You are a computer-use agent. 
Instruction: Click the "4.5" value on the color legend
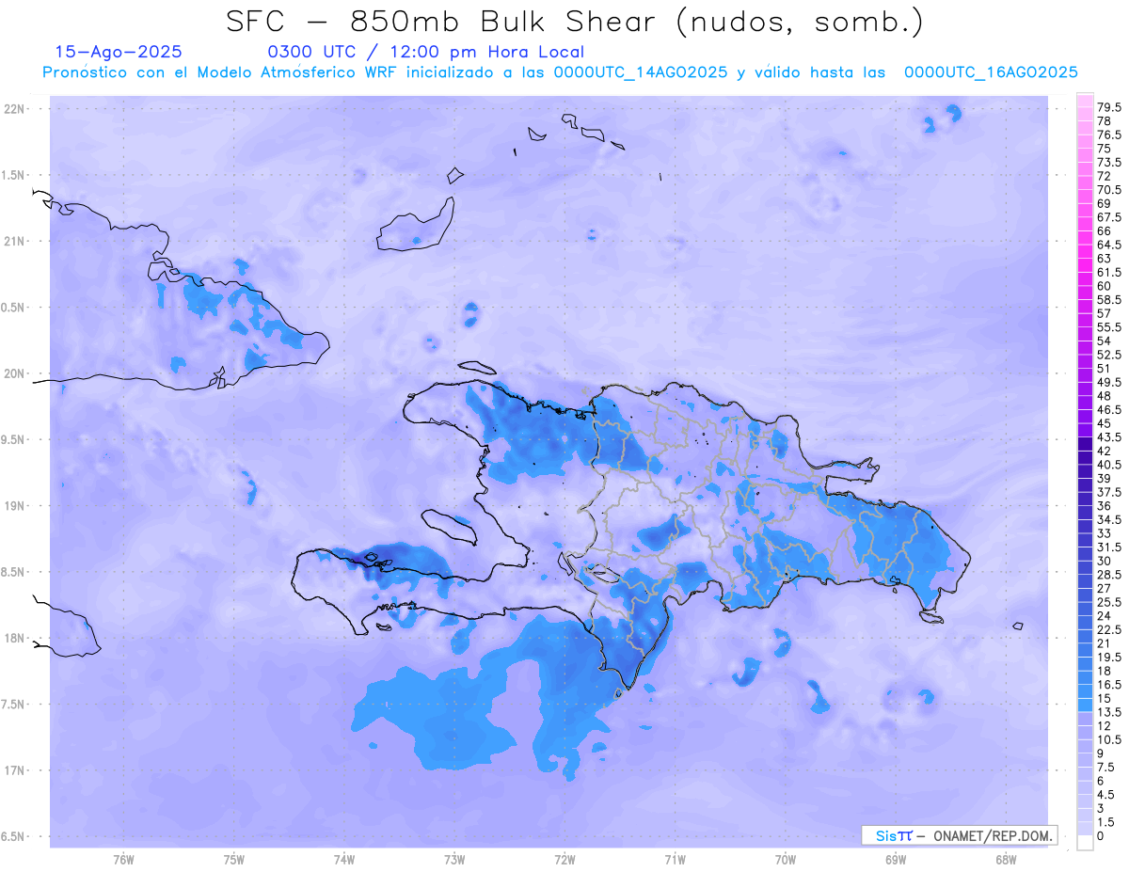pos(1105,795)
